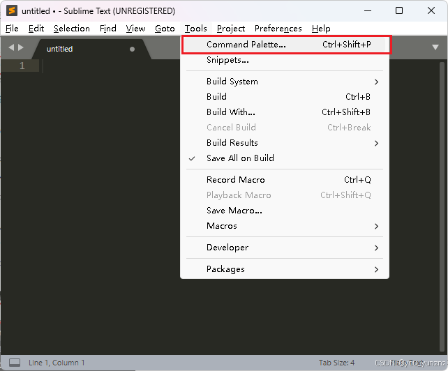
Task: Open the Project menu
Action: (x=231, y=29)
